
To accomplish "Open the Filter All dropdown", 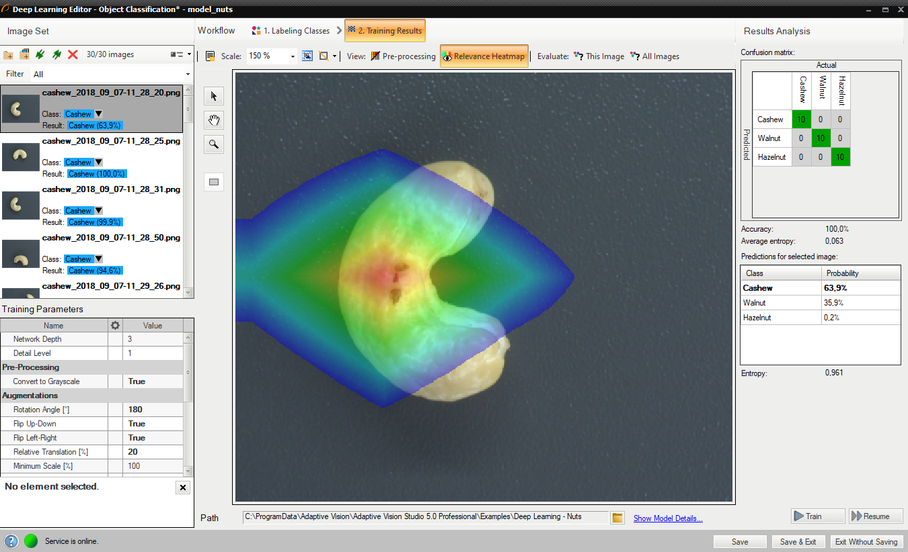I will [188, 74].
